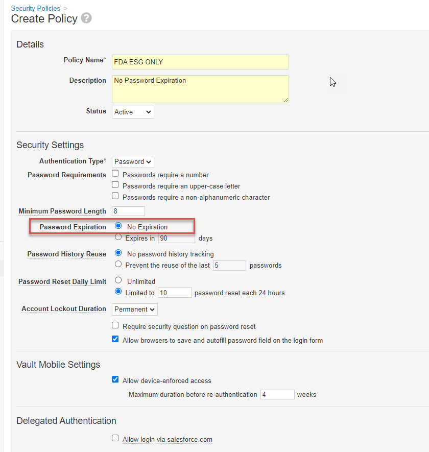Open the Account Lockout Duration dropdown
This screenshot has width=429, height=452.
[135, 310]
